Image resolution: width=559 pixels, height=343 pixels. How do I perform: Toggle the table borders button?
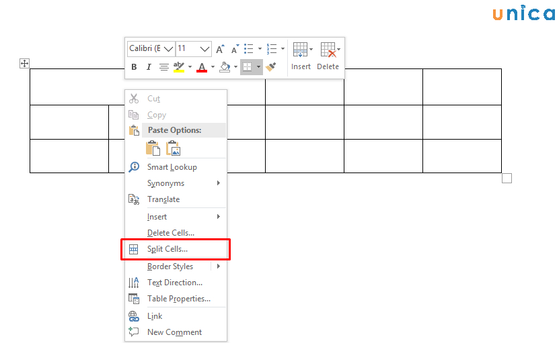[x=248, y=67]
